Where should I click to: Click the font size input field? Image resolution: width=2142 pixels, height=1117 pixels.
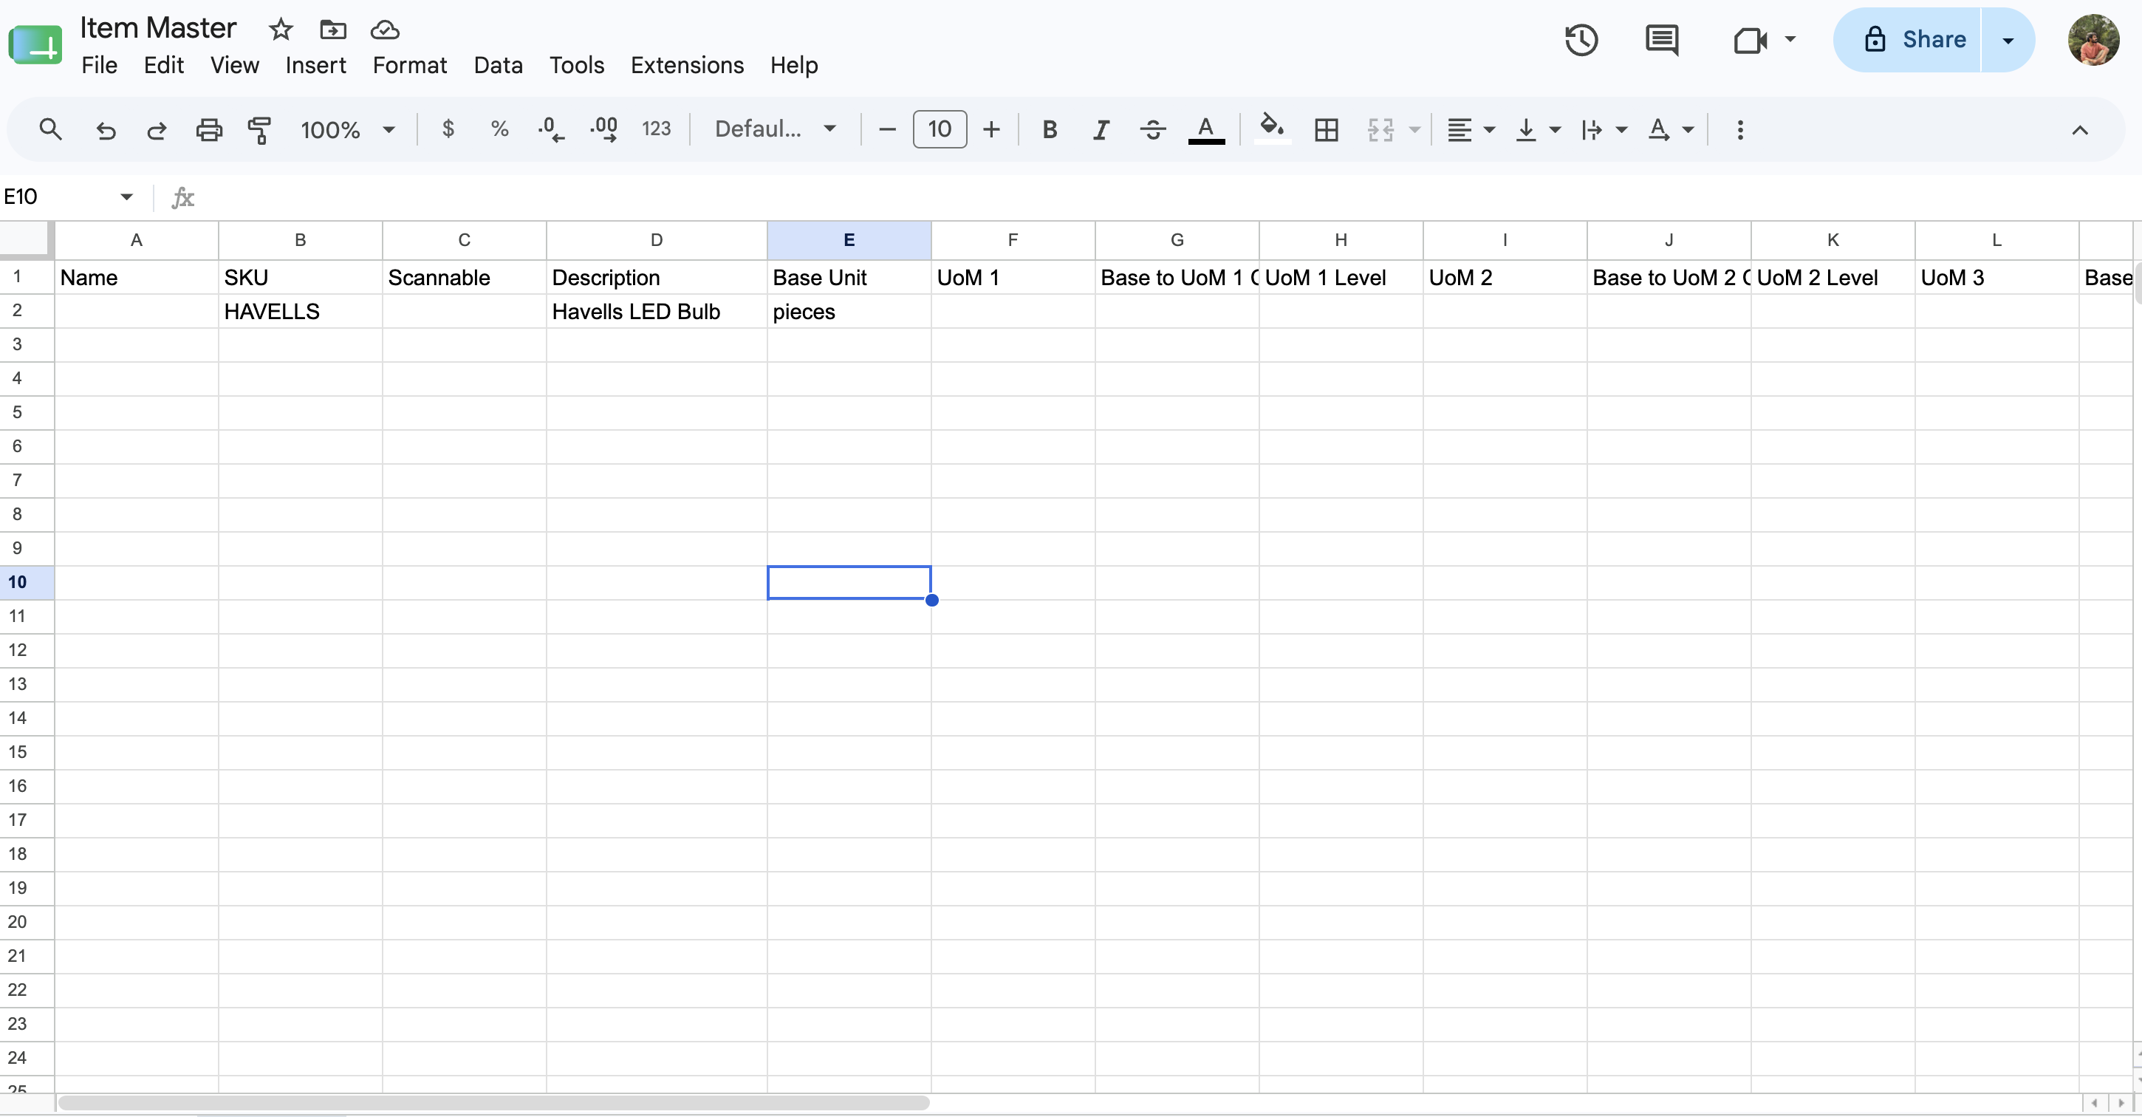pos(940,130)
